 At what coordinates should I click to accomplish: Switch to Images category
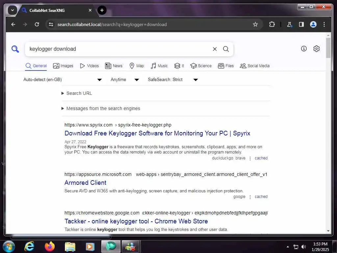pyautogui.click(x=63, y=66)
